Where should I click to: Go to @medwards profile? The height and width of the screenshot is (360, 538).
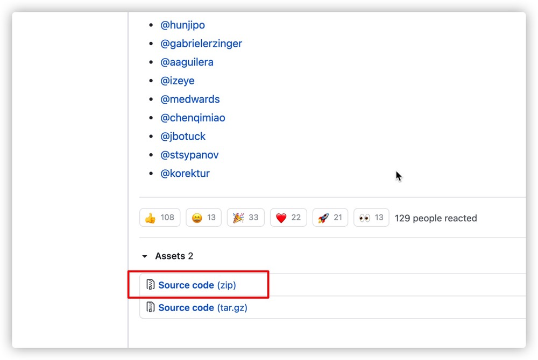point(190,99)
